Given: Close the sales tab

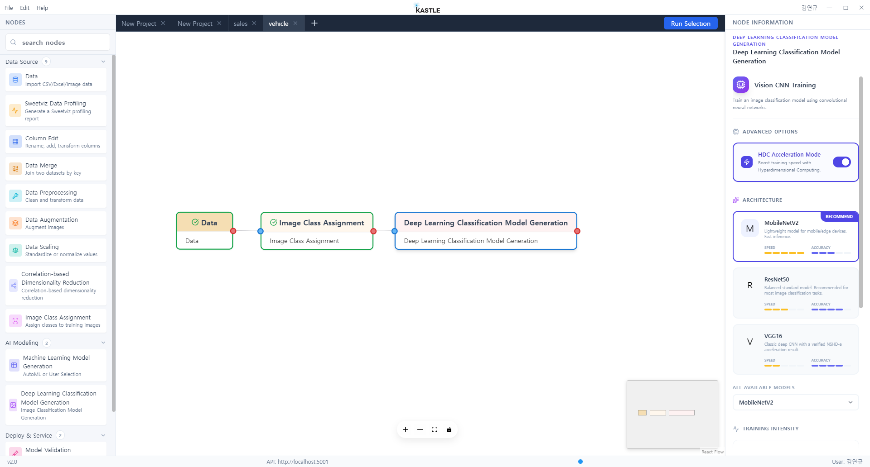Looking at the screenshot, I should click(254, 23).
